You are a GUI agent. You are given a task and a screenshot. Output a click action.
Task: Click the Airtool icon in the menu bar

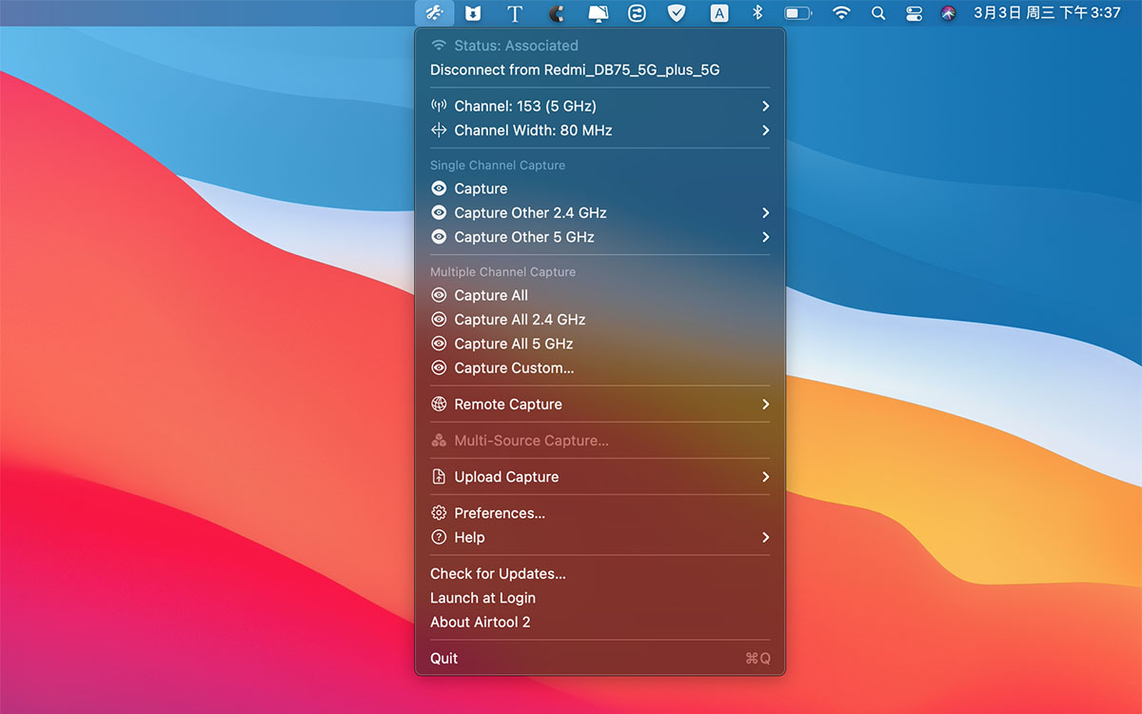click(x=433, y=13)
